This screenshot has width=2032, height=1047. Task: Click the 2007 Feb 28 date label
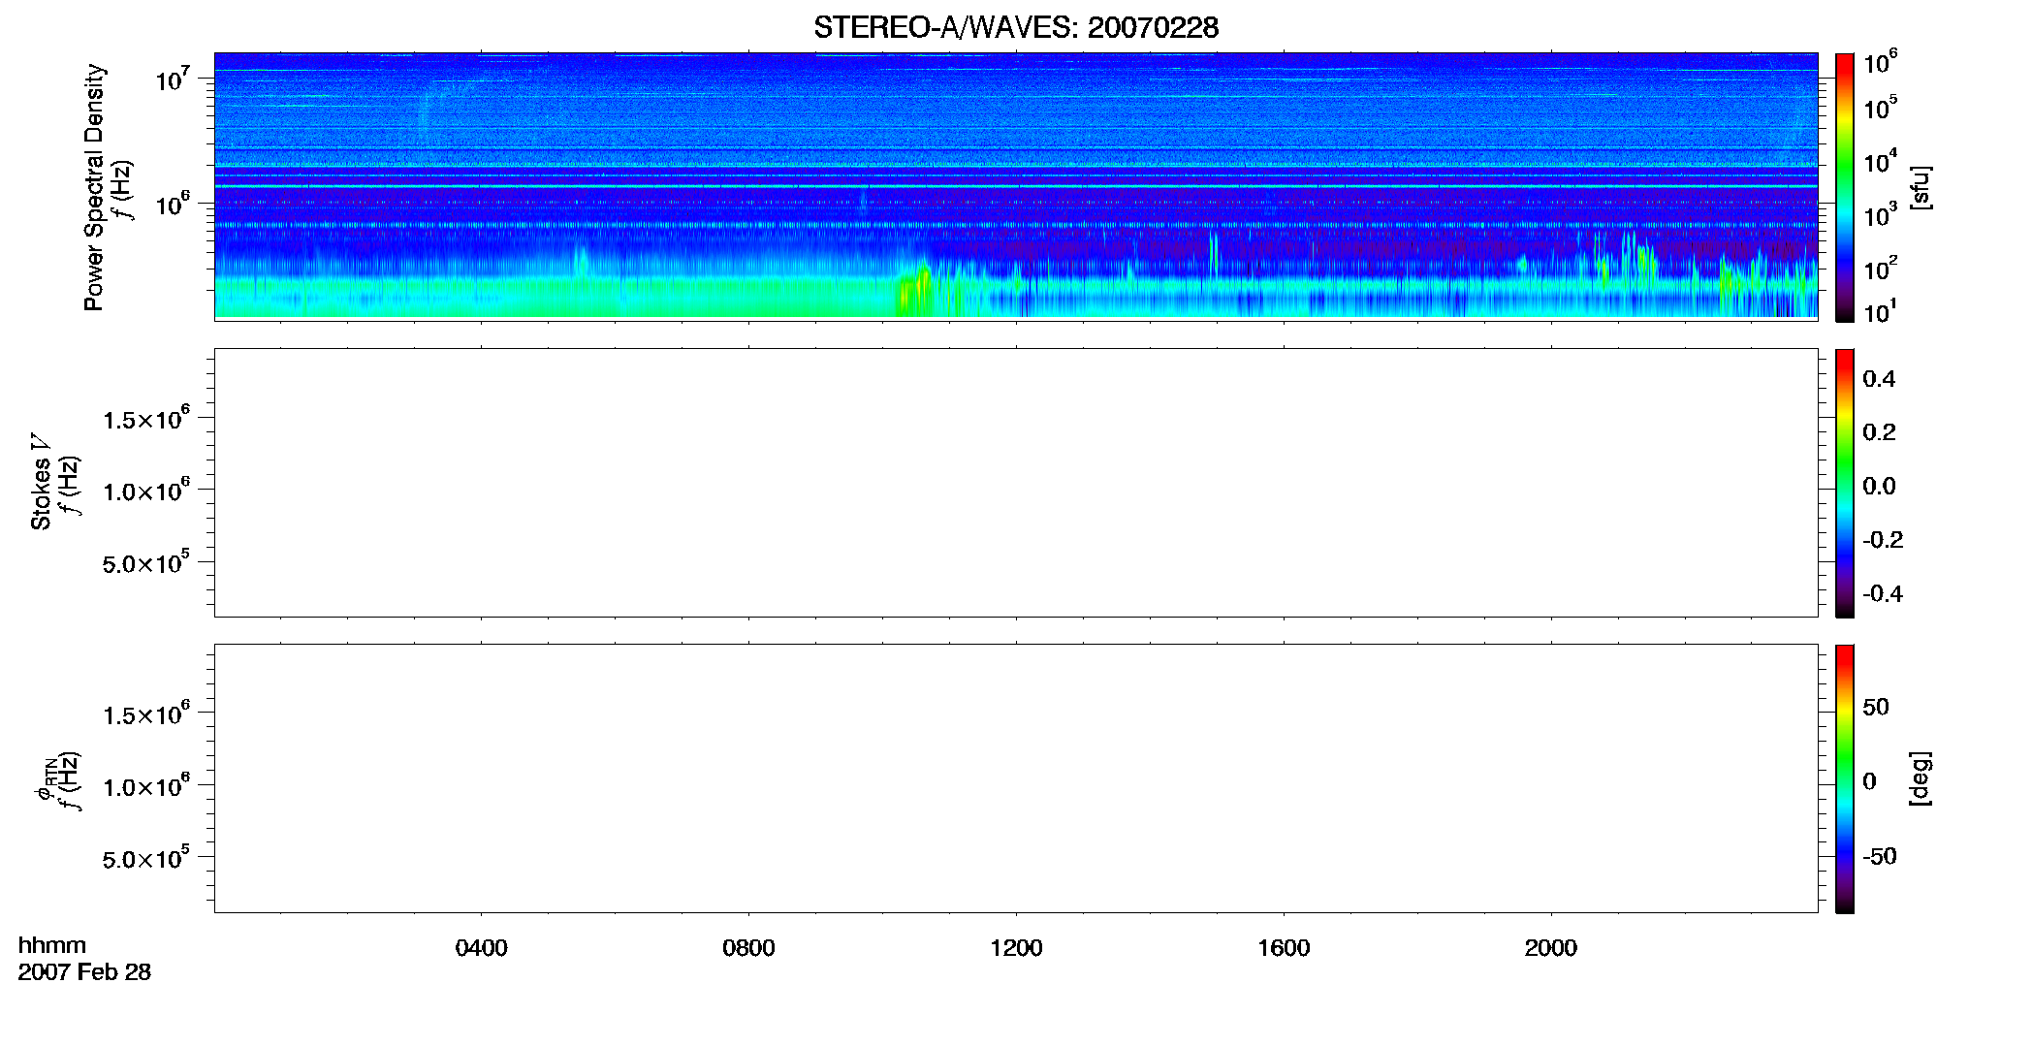84,972
